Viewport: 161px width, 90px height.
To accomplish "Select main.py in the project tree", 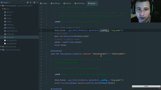I will point(9,21).
